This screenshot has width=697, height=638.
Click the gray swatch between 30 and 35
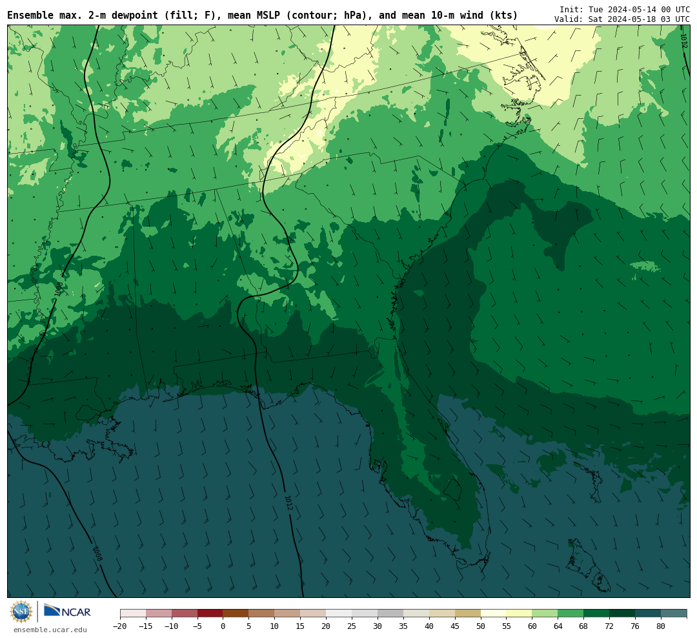(390, 613)
